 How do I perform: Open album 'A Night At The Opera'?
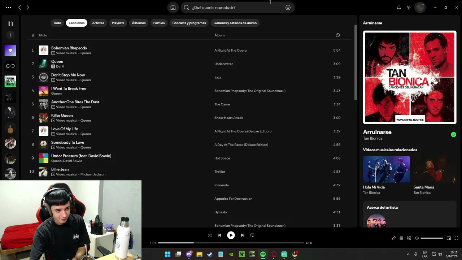pyautogui.click(x=230, y=51)
